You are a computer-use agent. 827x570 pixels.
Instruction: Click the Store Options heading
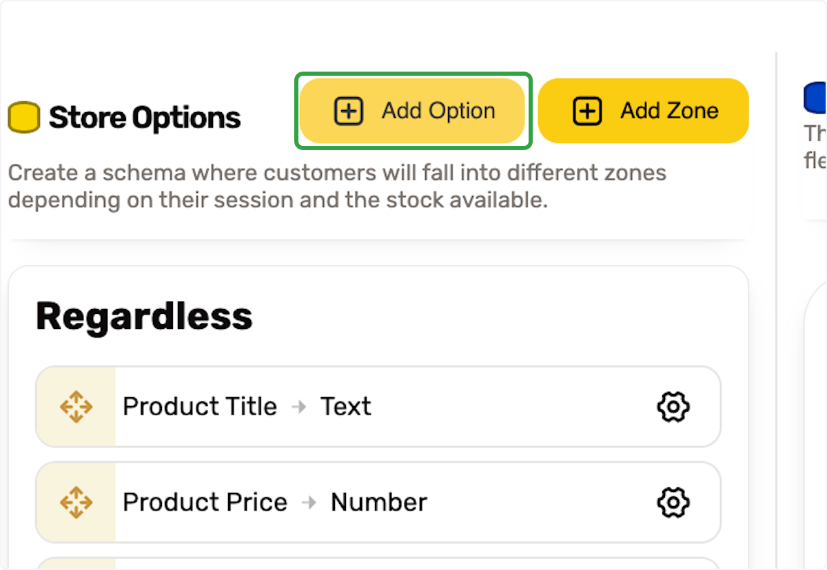(x=145, y=118)
